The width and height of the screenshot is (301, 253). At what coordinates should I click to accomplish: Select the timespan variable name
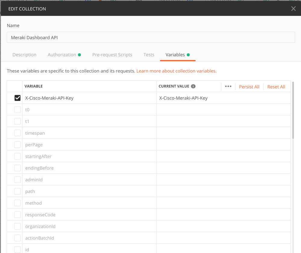pyautogui.click(x=35, y=133)
